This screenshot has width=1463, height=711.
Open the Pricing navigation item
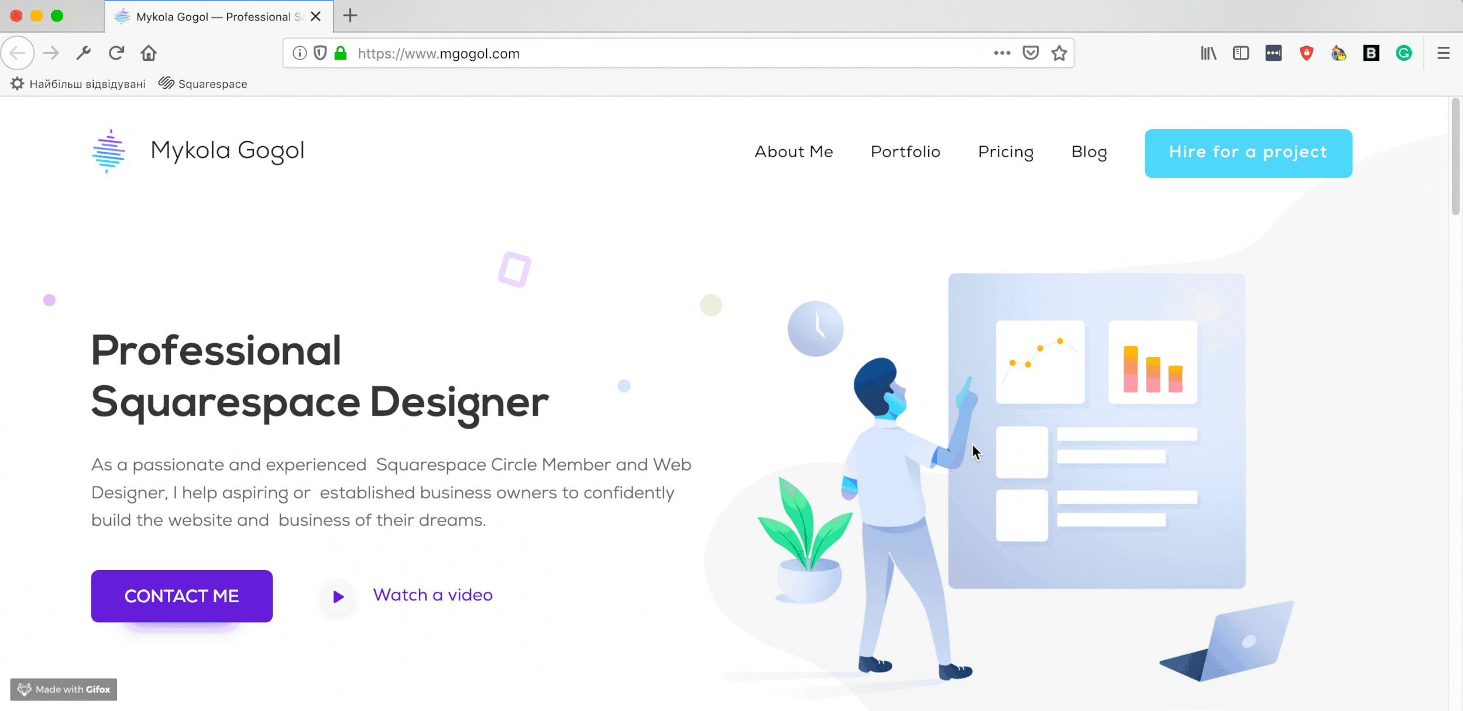click(1005, 152)
